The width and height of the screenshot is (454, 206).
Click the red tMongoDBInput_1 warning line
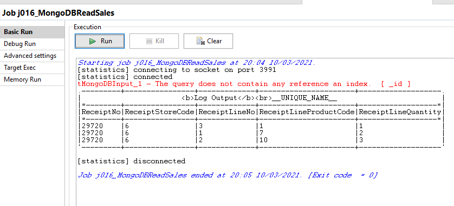[244, 84]
